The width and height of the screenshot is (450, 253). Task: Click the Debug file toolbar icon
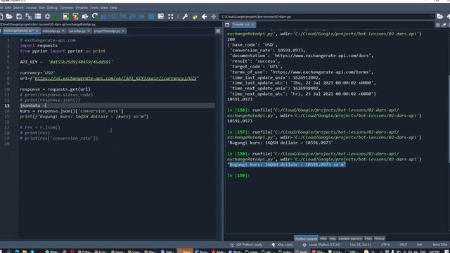click(x=104, y=17)
